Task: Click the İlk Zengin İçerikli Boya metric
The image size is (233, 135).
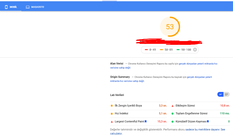Action: 128,106
